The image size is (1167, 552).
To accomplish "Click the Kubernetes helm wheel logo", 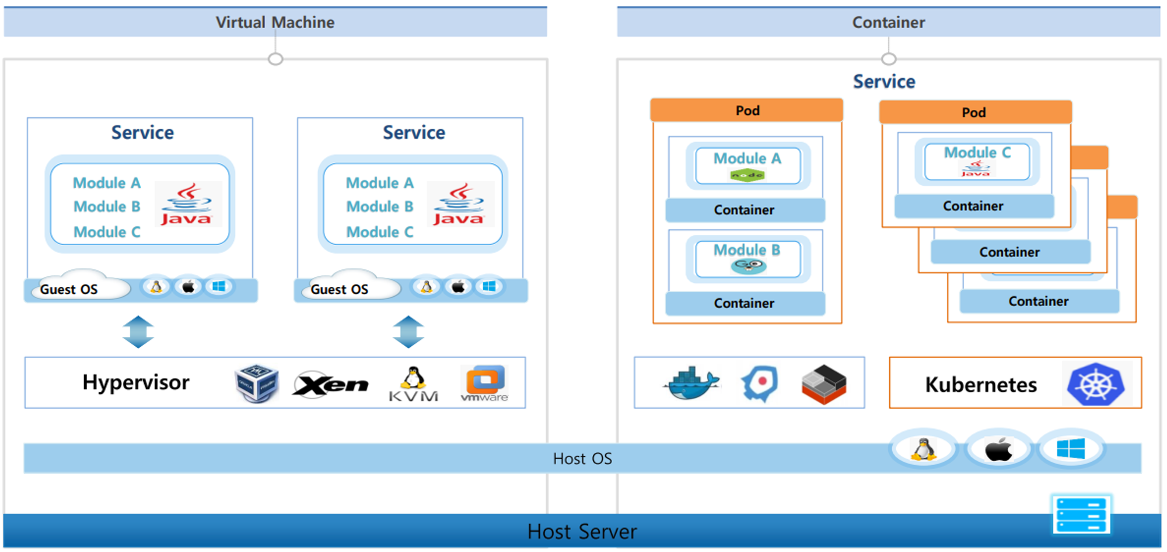I will (x=1096, y=384).
